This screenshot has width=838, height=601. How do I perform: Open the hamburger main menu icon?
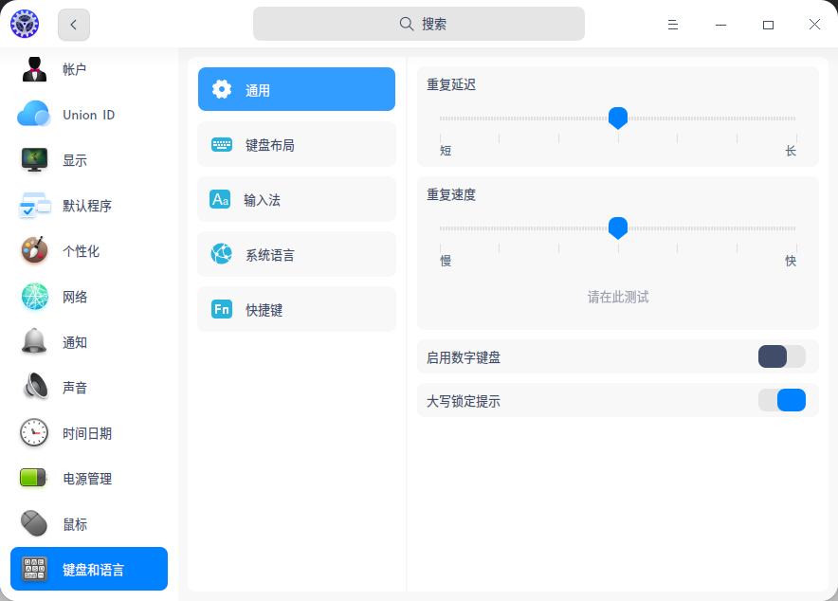(673, 25)
